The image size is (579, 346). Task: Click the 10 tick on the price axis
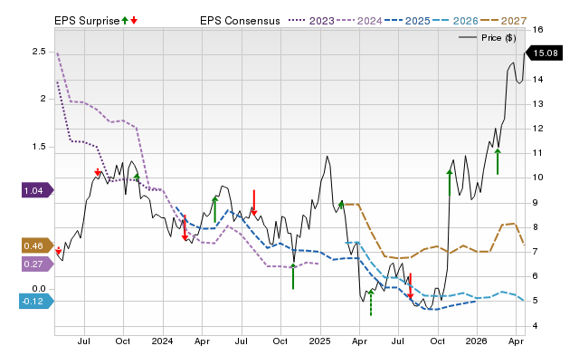tap(538, 178)
